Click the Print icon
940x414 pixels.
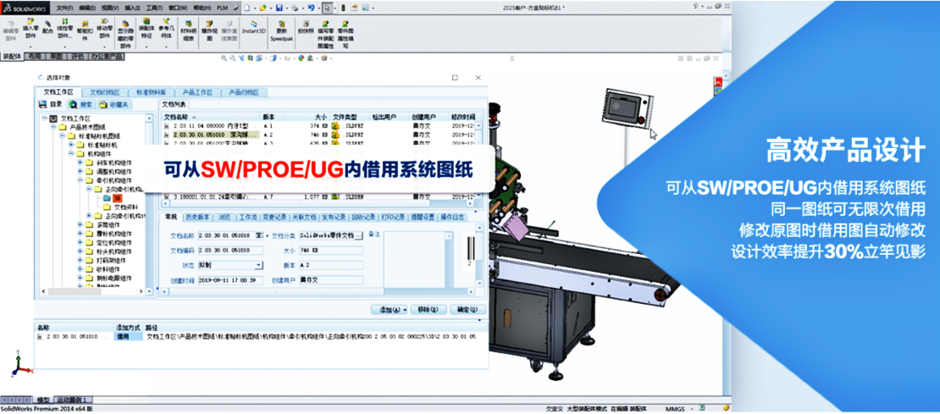(294, 8)
